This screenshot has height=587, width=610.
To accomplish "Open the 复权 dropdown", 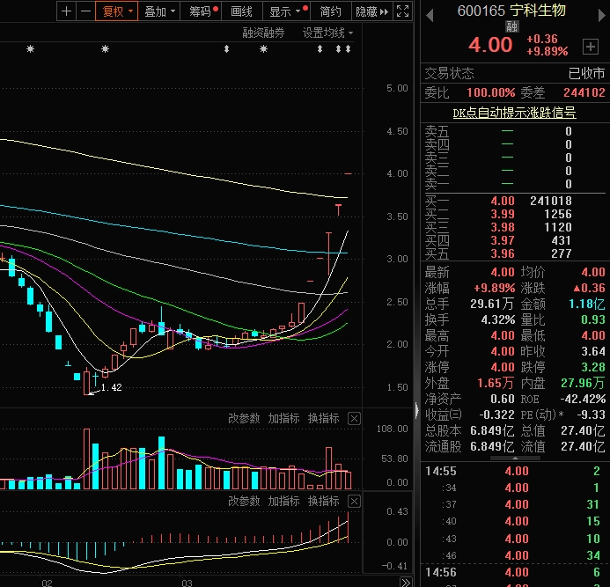I will [x=117, y=11].
